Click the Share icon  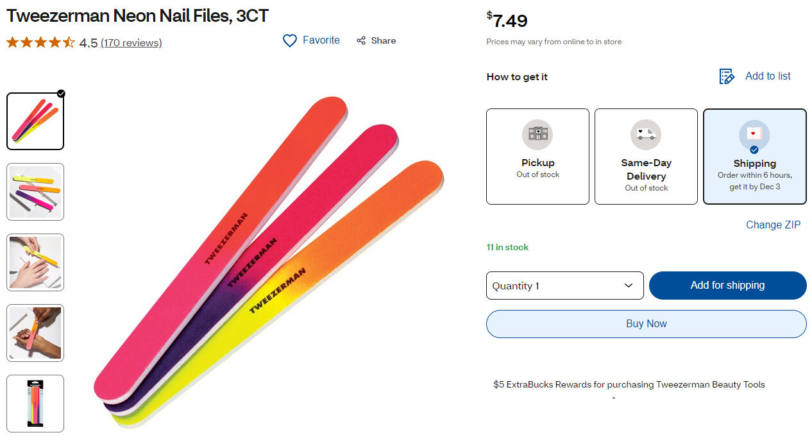(x=361, y=40)
